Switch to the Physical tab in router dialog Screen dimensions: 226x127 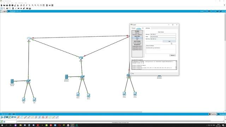[x=133, y=28]
